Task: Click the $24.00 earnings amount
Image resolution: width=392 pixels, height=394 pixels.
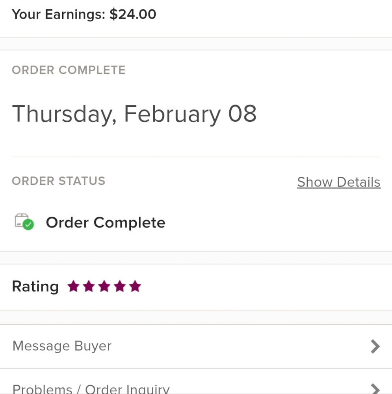Action: (133, 14)
